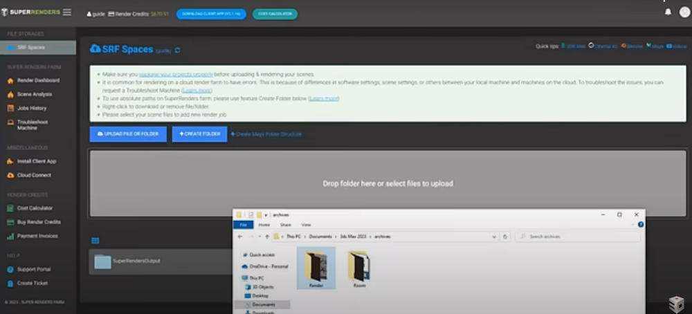Click the Upload File or Folder button
The image size is (692, 314).
(128, 134)
